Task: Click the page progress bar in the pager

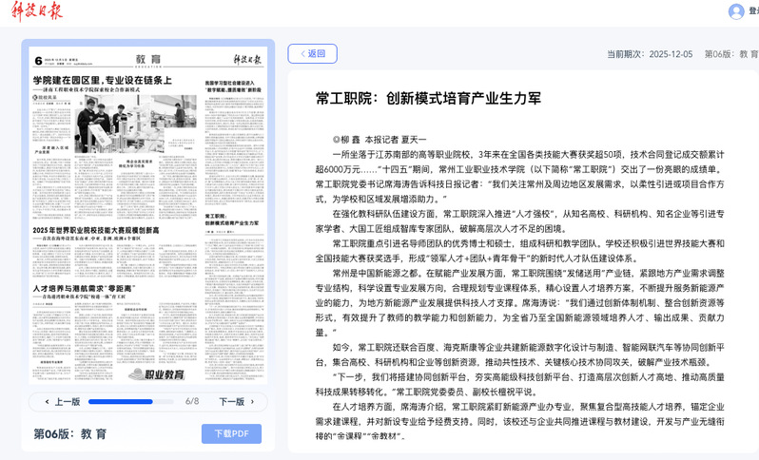Action: point(131,402)
